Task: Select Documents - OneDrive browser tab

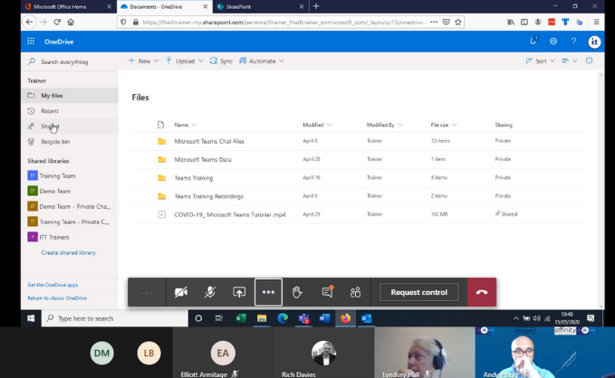Action: [x=164, y=6]
